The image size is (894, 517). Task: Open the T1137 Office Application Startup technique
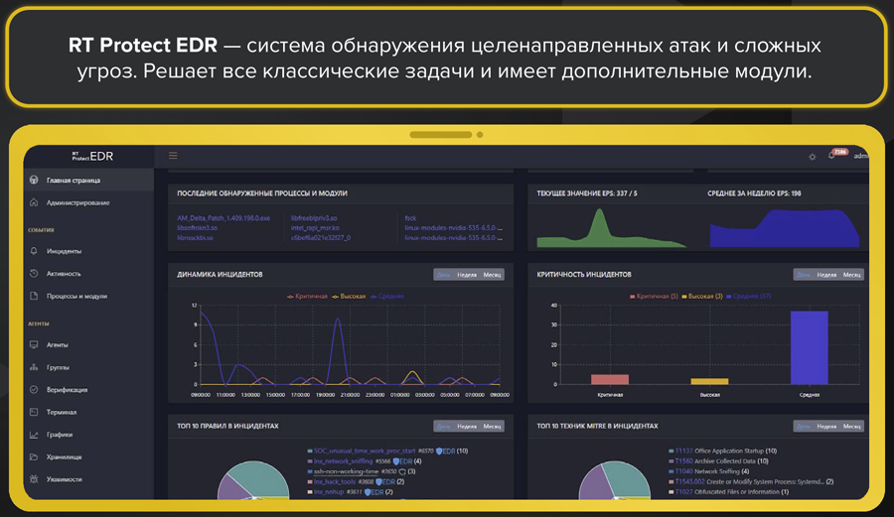click(725, 451)
